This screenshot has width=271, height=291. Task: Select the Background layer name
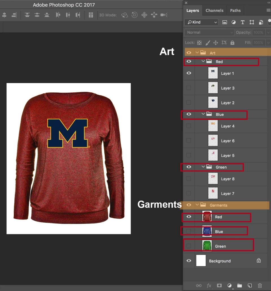point(220,261)
